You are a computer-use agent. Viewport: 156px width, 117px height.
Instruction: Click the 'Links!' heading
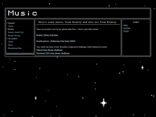pyautogui.click(x=136, y=22)
